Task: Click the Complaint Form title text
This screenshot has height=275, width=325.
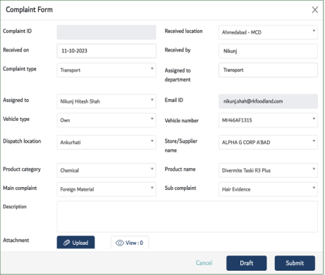Action: click(x=29, y=10)
